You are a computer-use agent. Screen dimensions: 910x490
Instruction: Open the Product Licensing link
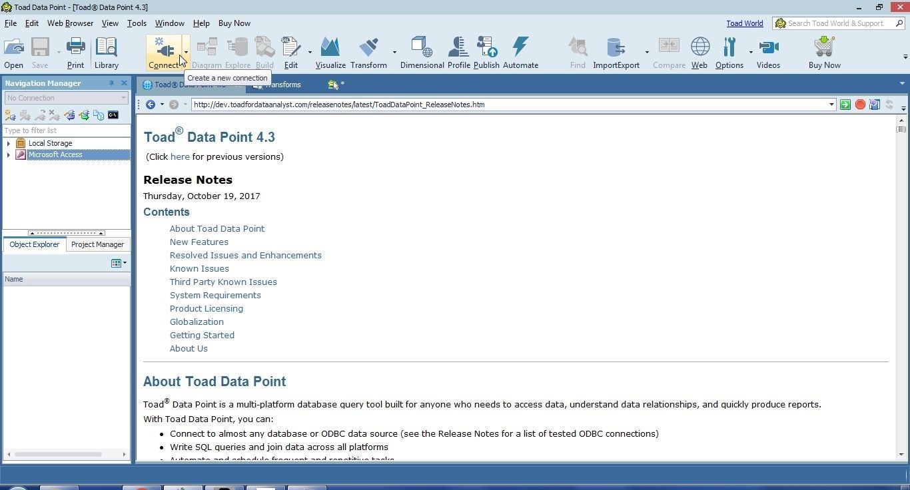coord(206,308)
